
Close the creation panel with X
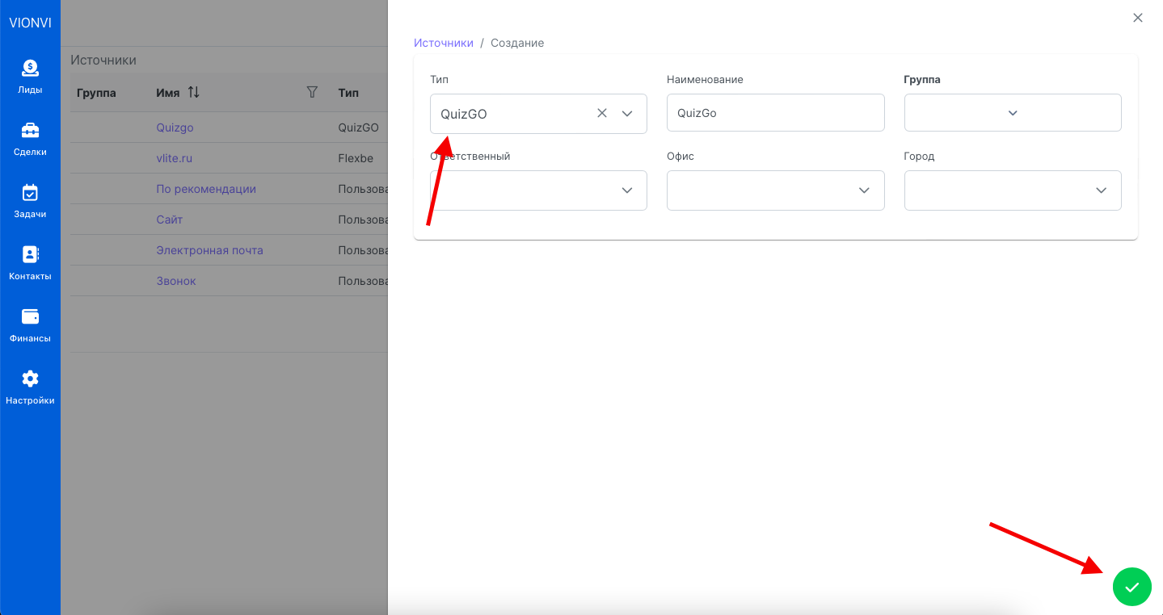click(x=1138, y=18)
